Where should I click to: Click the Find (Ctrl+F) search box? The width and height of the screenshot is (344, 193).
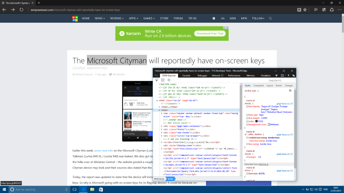coord(282,81)
